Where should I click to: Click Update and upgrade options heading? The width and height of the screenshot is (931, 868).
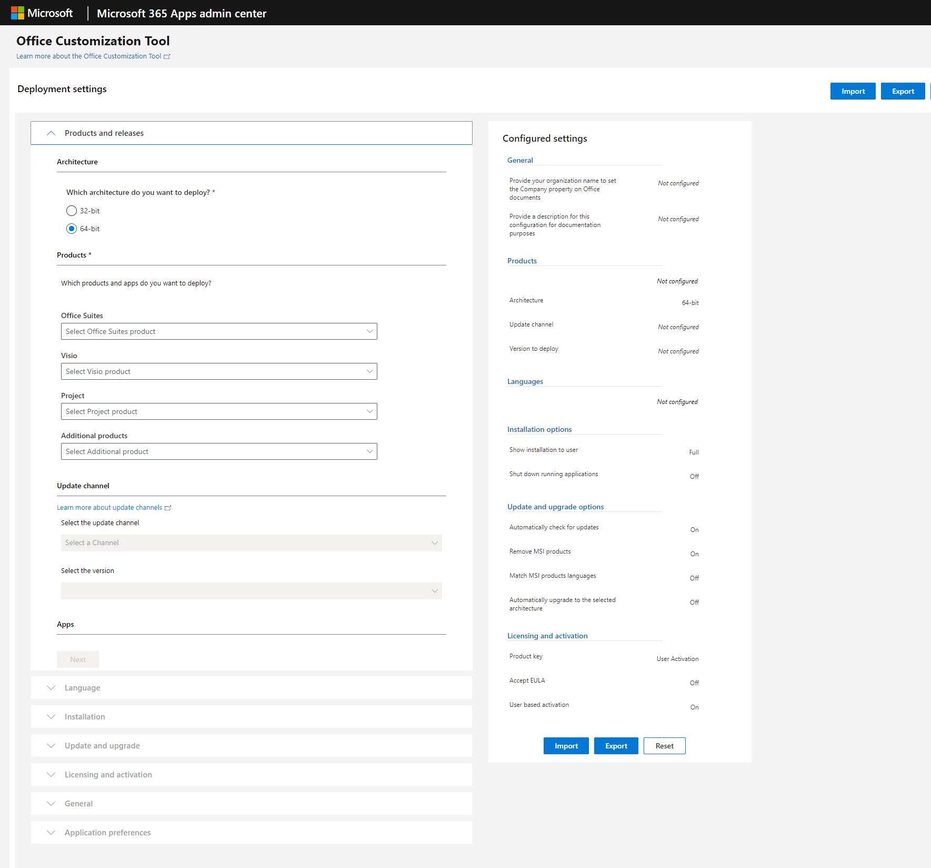point(556,507)
